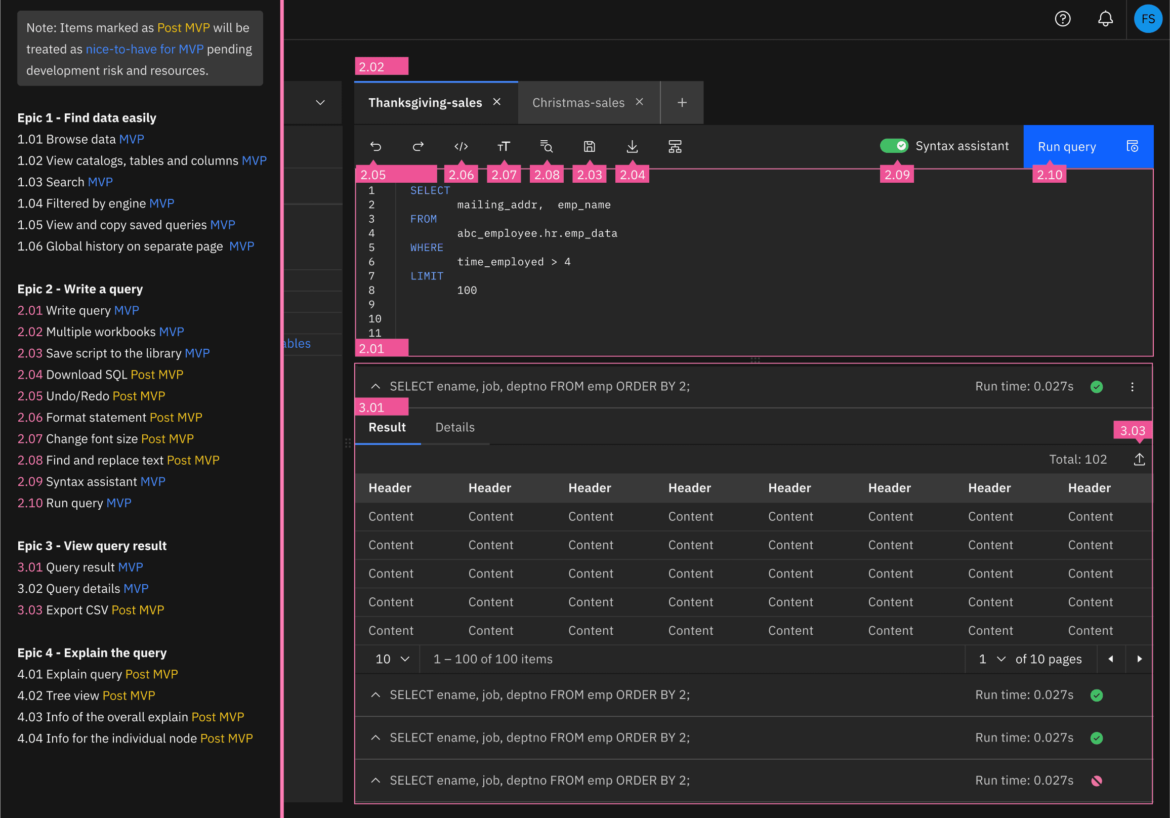Screen dimensions: 1170x818
Task: Go to next results page arrow
Action: [x=1140, y=659]
